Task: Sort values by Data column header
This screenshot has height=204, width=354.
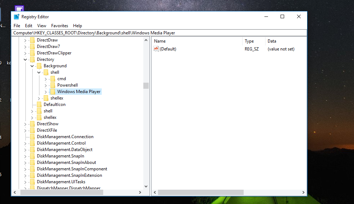Action: pos(286,41)
